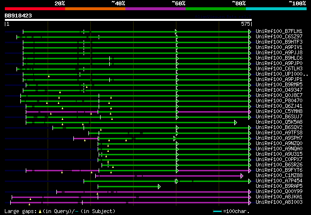This screenshot has width=311, height=215.
Task: Select the UniRef100_A9PJP0 label
Action: (279, 64)
